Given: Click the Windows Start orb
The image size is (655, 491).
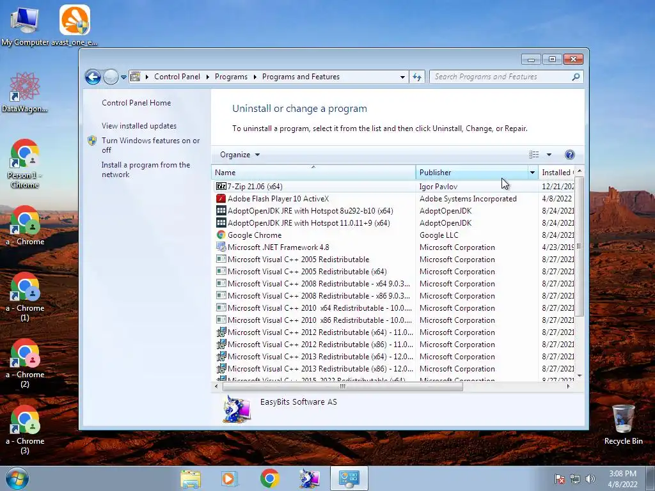Looking at the screenshot, I should point(17,478).
